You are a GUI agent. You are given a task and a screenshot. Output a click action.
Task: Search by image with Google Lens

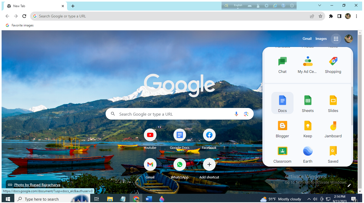point(246,114)
